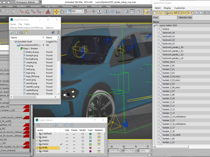Screen dimensions: 210x157
Task: Open the Server menu in Asset Tracking
Action: pyautogui.click(x=13, y=24)
